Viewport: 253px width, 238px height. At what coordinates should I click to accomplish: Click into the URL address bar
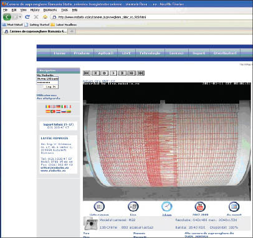tap(153, 17)
